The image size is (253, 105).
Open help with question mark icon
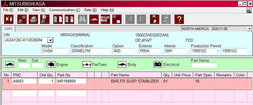179,19
